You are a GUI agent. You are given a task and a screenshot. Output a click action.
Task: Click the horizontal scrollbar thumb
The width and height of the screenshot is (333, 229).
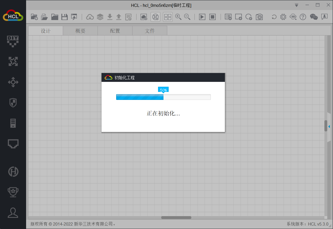click(176, 218)
